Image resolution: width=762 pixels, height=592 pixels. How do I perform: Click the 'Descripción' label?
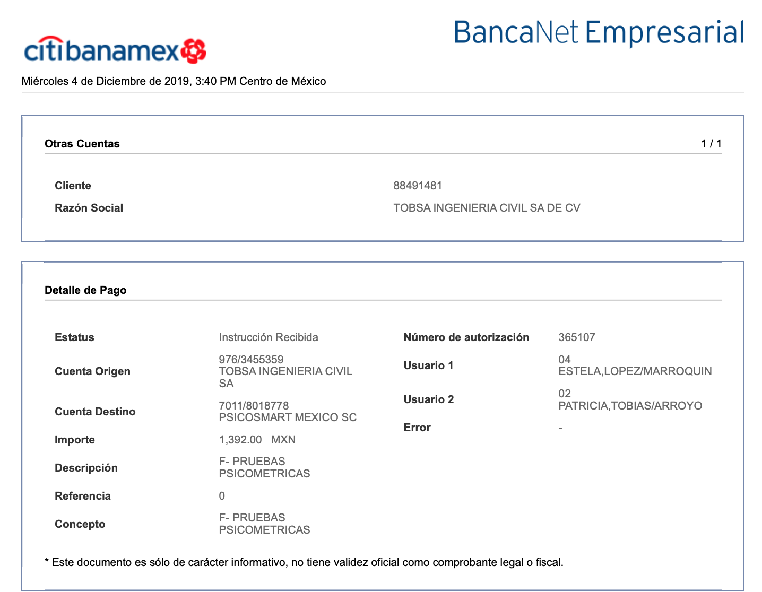[86, 468]
